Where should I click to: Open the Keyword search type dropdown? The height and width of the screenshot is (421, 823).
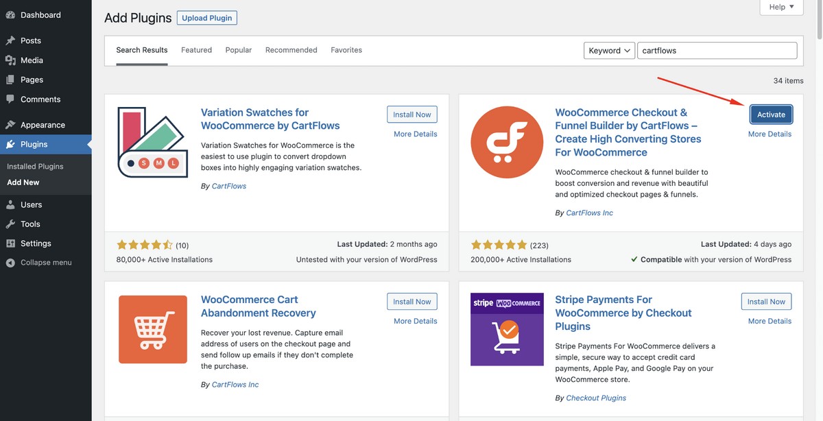pyautogui.click(x=609, y=51)
